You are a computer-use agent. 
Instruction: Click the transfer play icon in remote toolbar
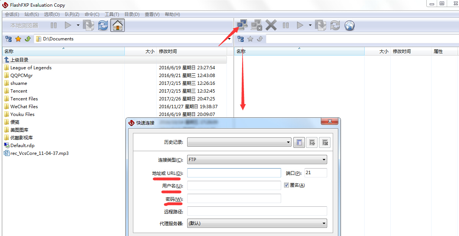300,25
